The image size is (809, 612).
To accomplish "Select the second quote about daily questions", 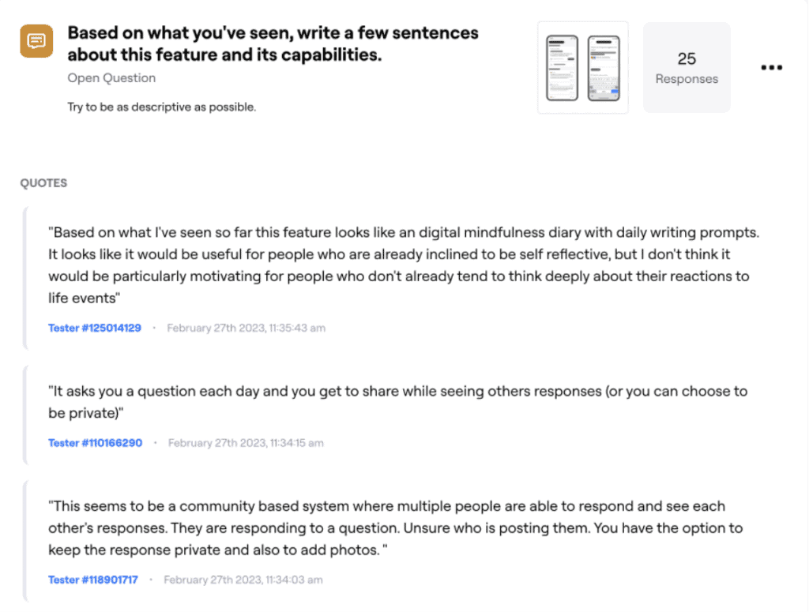I will pos(401,402).
